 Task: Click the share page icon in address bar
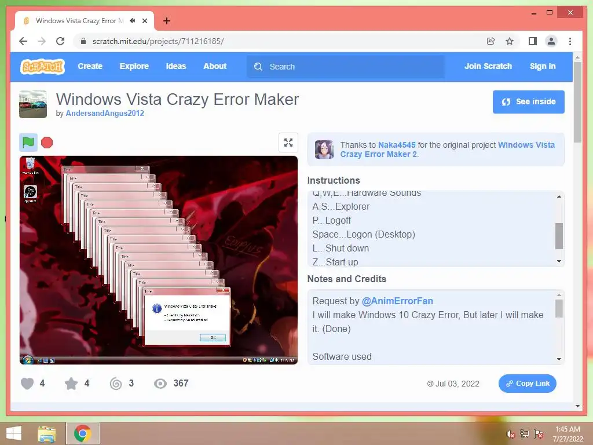click(491, 41)
